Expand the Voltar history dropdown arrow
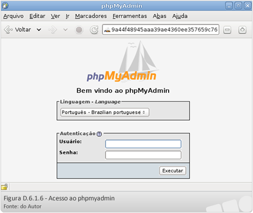Image resolution: width=253 pixels, height=213 pixels. tap(39, 30)
